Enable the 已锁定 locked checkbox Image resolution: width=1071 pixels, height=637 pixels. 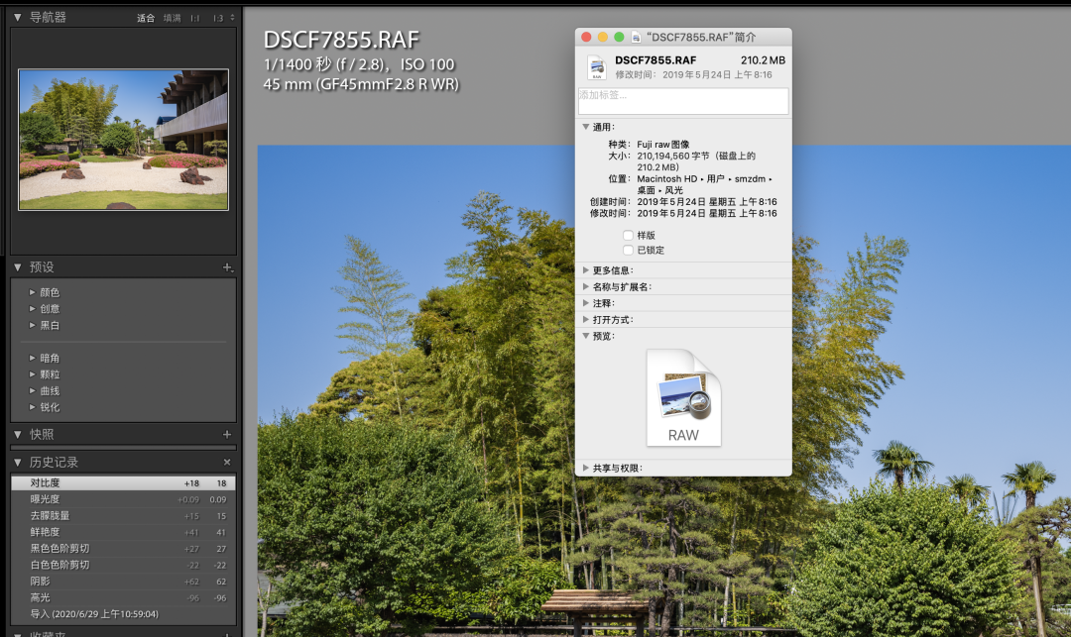coord(628,251)
